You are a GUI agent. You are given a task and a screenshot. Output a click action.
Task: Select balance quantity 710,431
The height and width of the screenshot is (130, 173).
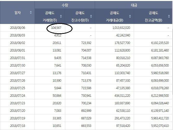click(x=86, y=73)
